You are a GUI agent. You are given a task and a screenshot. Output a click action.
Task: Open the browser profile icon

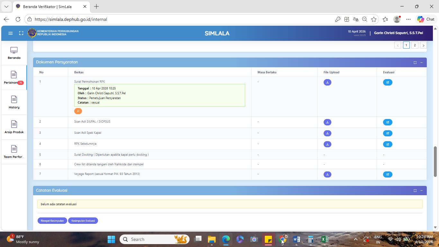point(397,19)
